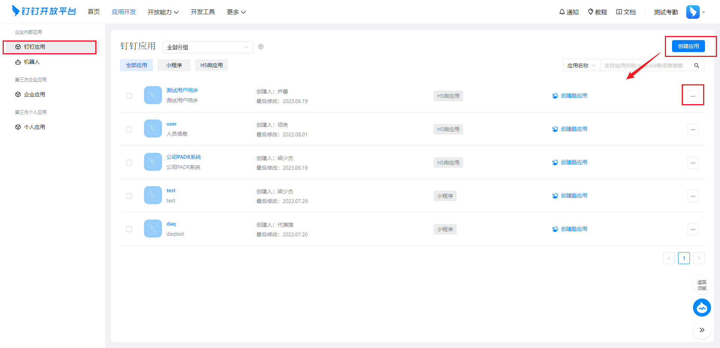Go to previous page arrow

pos(669,258)
